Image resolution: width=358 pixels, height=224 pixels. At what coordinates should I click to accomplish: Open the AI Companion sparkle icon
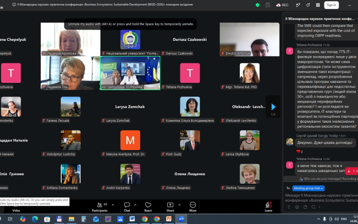pyautogui.click(x=308, y=5)
